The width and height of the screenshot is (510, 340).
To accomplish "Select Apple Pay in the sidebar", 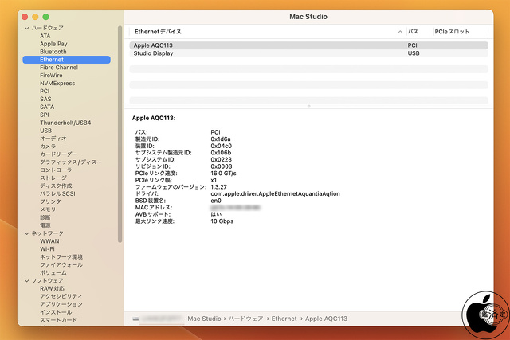I will 53,44.
